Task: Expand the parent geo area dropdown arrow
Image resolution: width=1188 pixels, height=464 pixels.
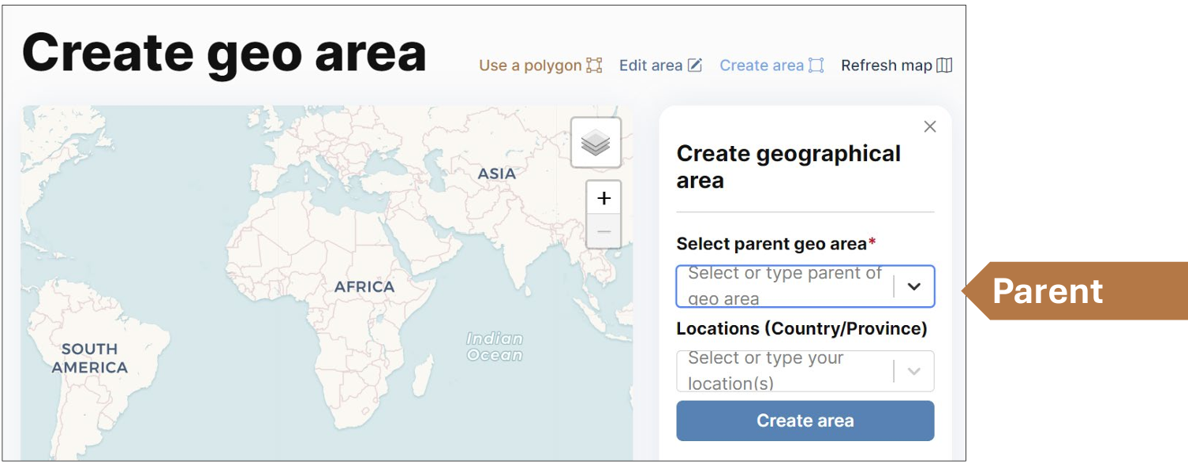Action: point(914,286)
